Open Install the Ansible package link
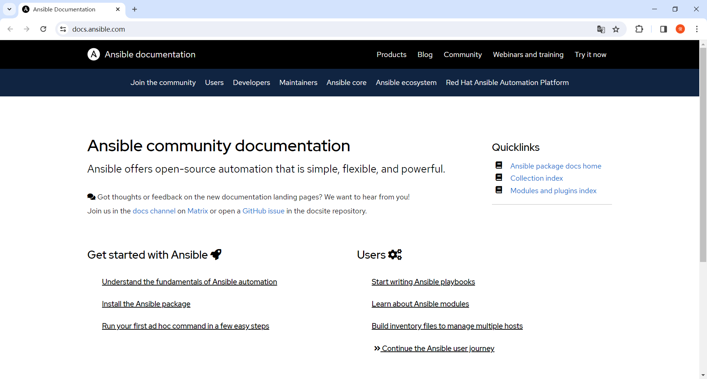 tap(146, 304)
